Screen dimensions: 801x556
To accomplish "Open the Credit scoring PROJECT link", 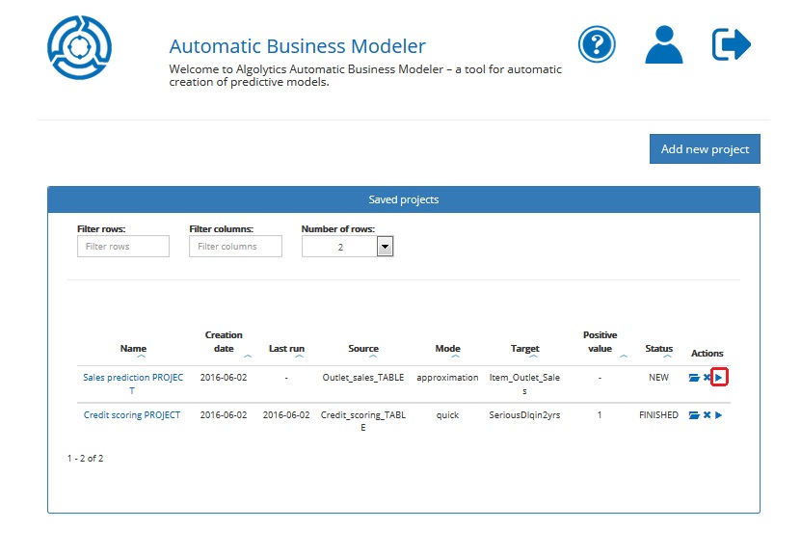I will pyautogui.click(x=132, y=415).
